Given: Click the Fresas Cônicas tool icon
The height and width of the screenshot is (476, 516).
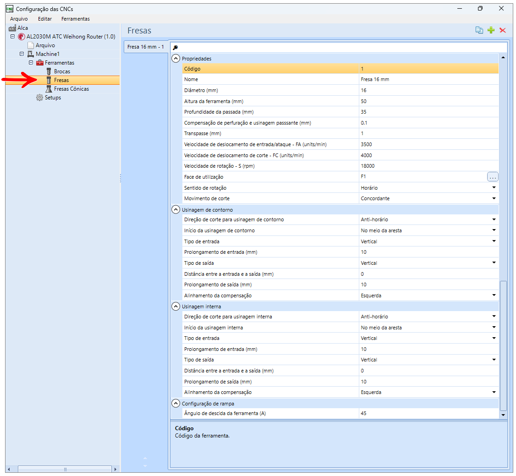Looking at the screenshot, I should pos(49,89).
